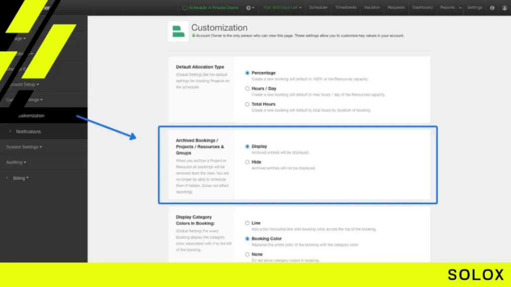Click 'Do not show category colors' description
The width and height of the screenshot is (511, 287).
click(x=285, y=260)
